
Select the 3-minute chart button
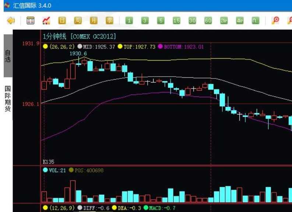click(x=145, y=21)
